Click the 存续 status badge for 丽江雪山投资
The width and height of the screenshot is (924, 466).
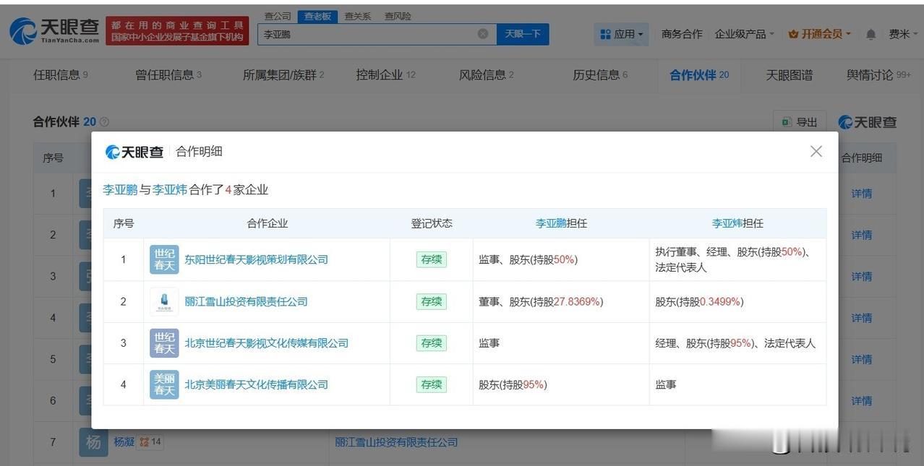432,301
